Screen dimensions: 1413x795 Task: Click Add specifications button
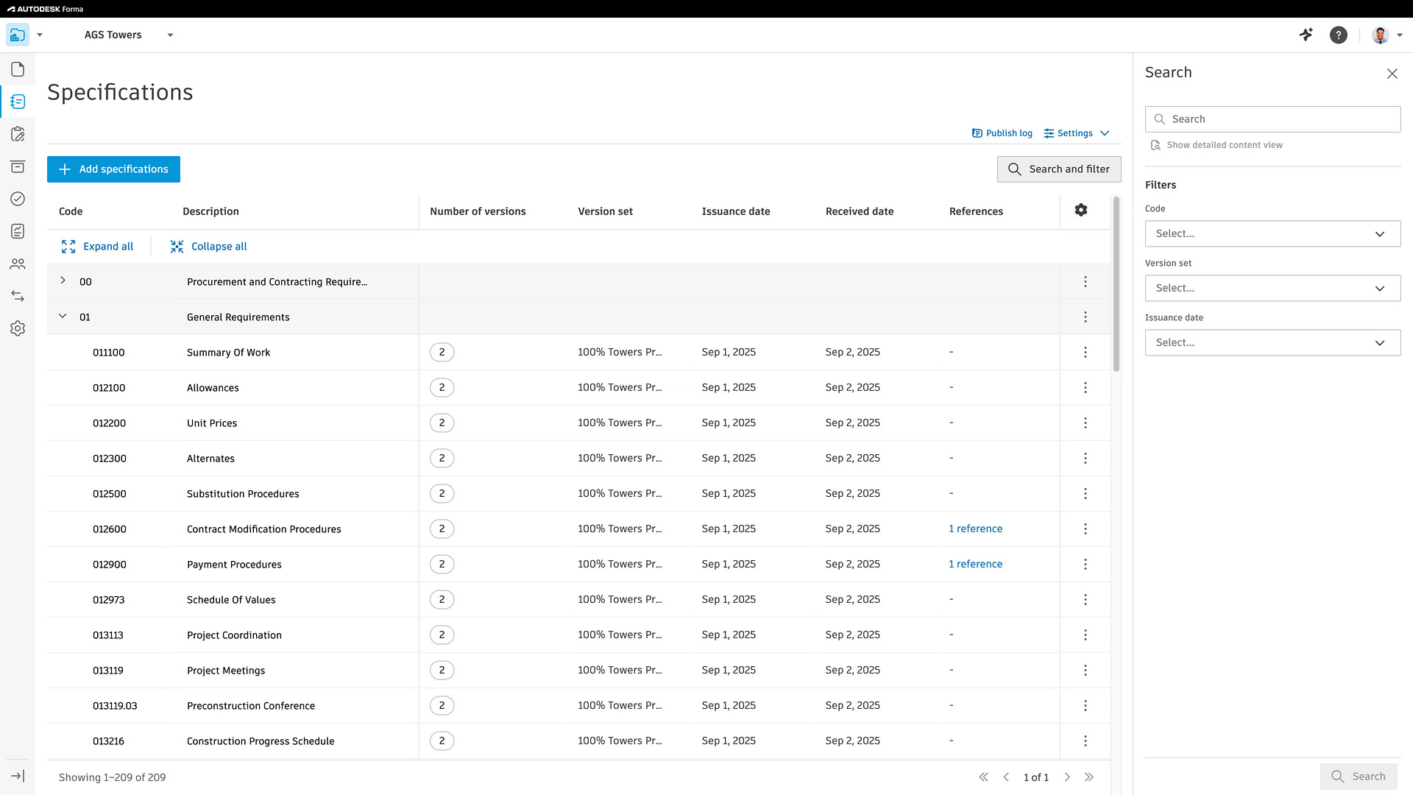tap(113, 169)
